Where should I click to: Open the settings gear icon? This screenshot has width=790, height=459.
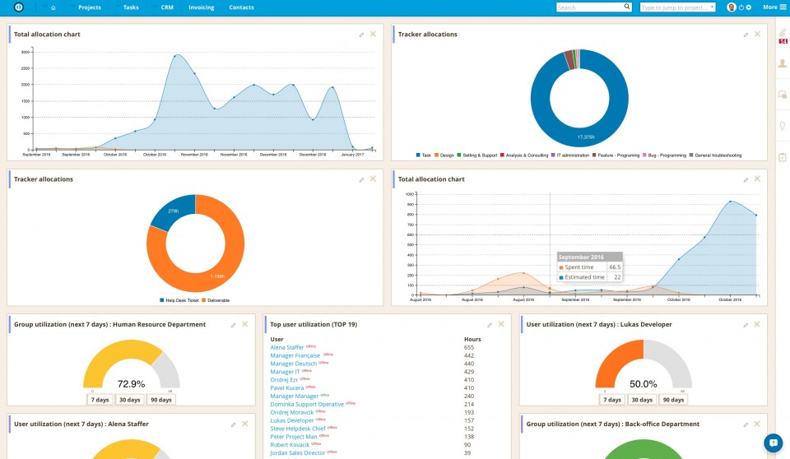pyautogui.click(x=749, y=7)
